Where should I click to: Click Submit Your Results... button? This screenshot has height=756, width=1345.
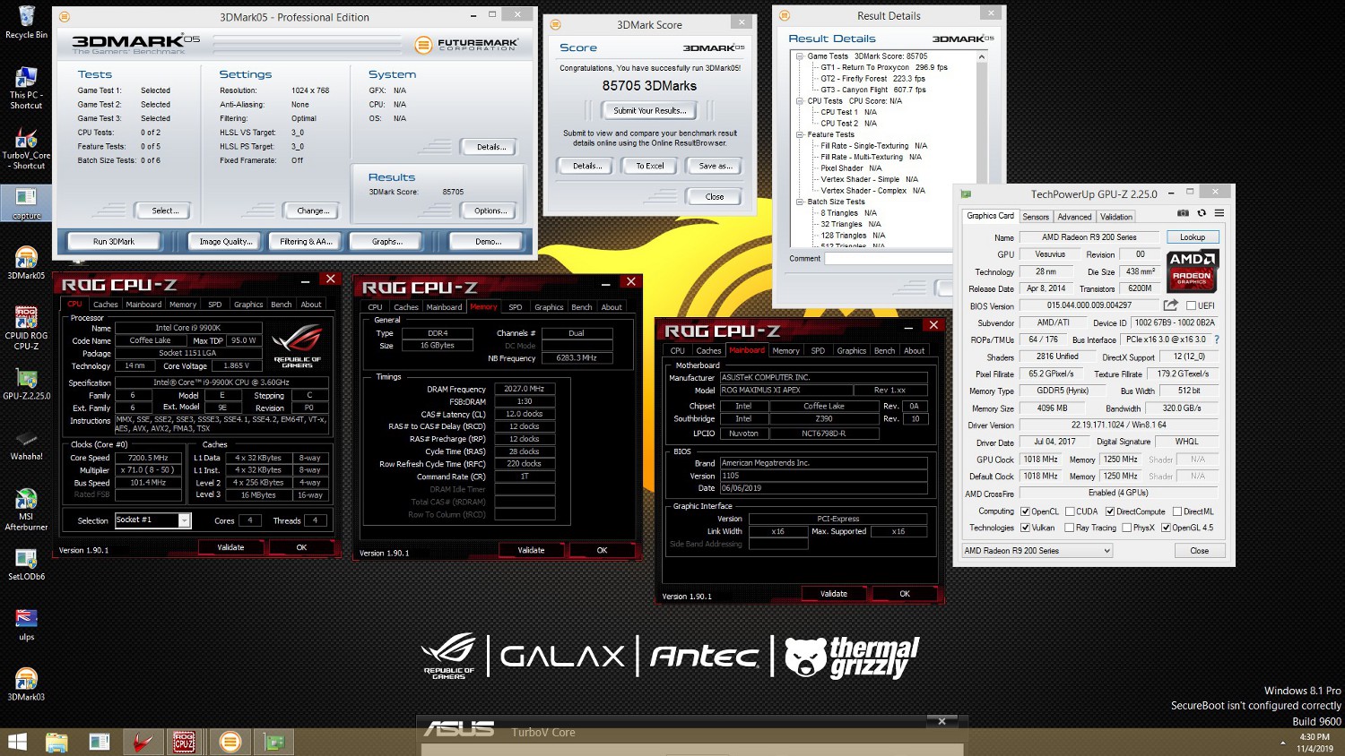pos(650,111)
